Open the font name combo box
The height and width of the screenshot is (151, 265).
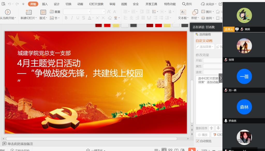(x=77, y=12)
